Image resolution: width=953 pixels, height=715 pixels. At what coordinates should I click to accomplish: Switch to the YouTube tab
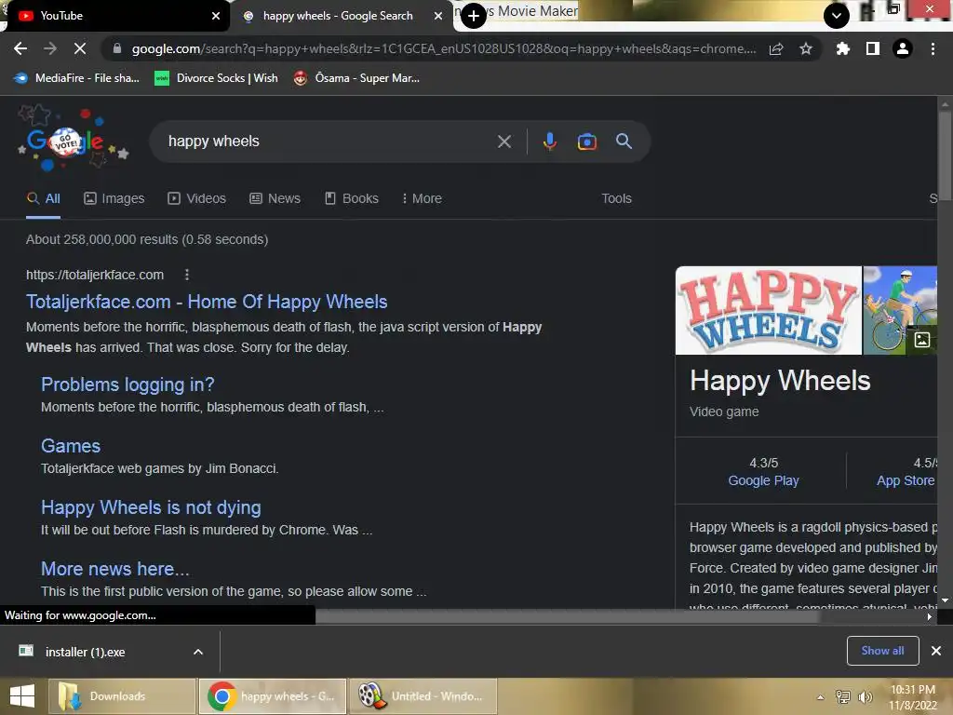[115, 16]
